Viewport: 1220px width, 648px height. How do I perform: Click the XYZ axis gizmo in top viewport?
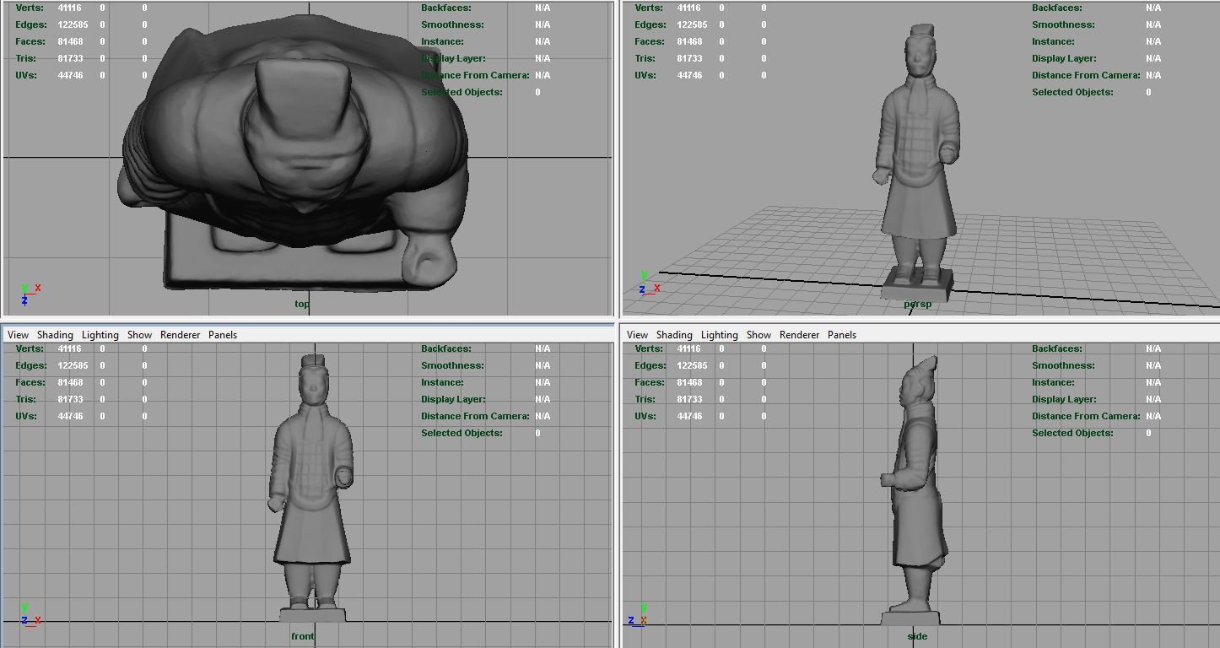coord(30,294)
